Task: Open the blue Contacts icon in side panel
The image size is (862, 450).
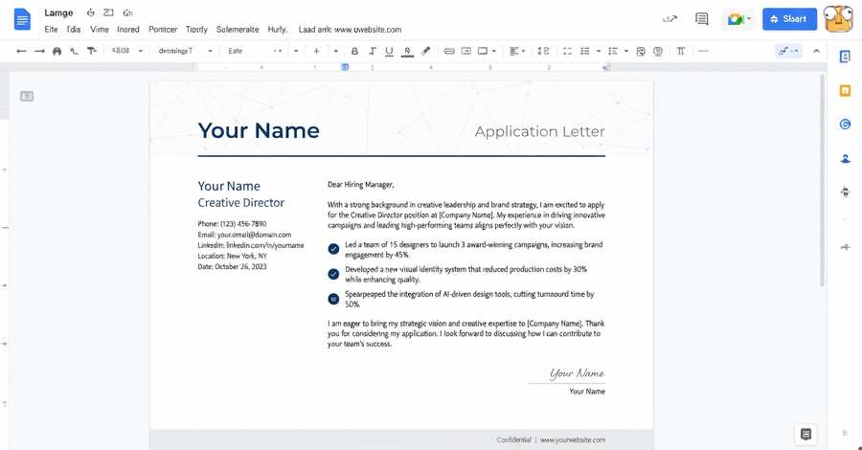Action: pos(845,158)
